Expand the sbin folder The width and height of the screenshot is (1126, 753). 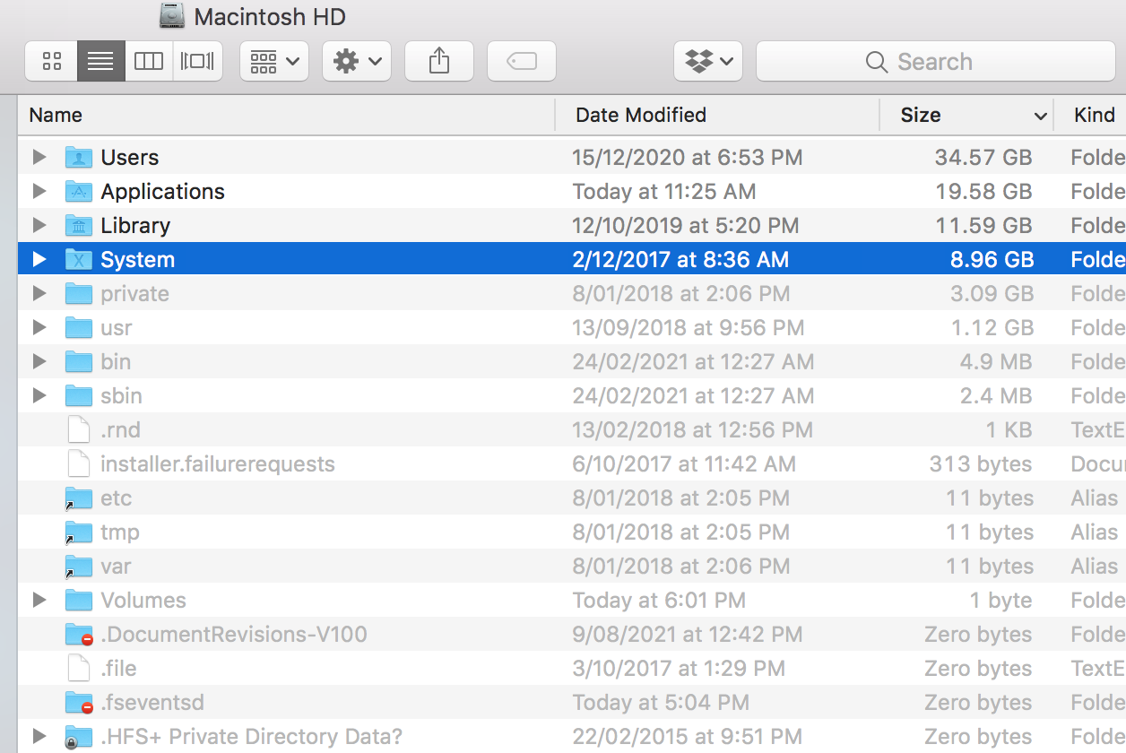[39, 396]
